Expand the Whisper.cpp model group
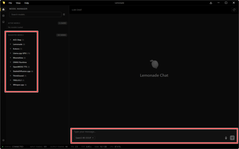This screenshot has width=239, height=149. [x=18, y=85]
